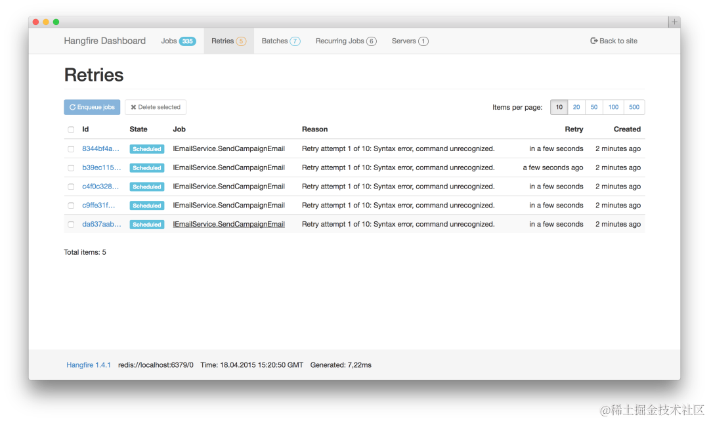Click the Scheduled state badge in c9ffe31f row
Screen dimensions: 709x421
click(x=146, y=206)
